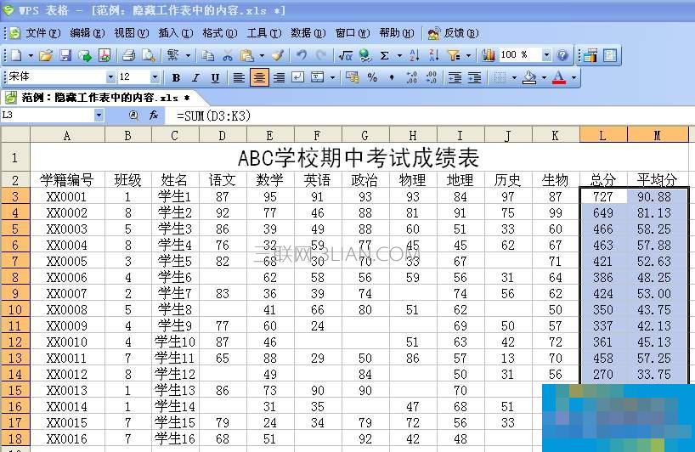Click the Format Painter brush icon
The image size is (695, 452).
(278, 55)
